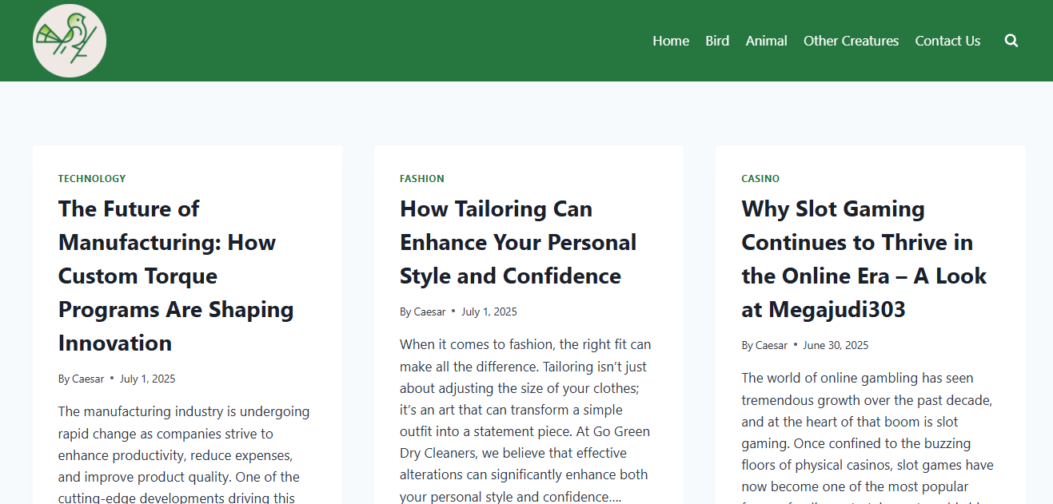Click author Caesar on the slot gaming post

(772, 346)
